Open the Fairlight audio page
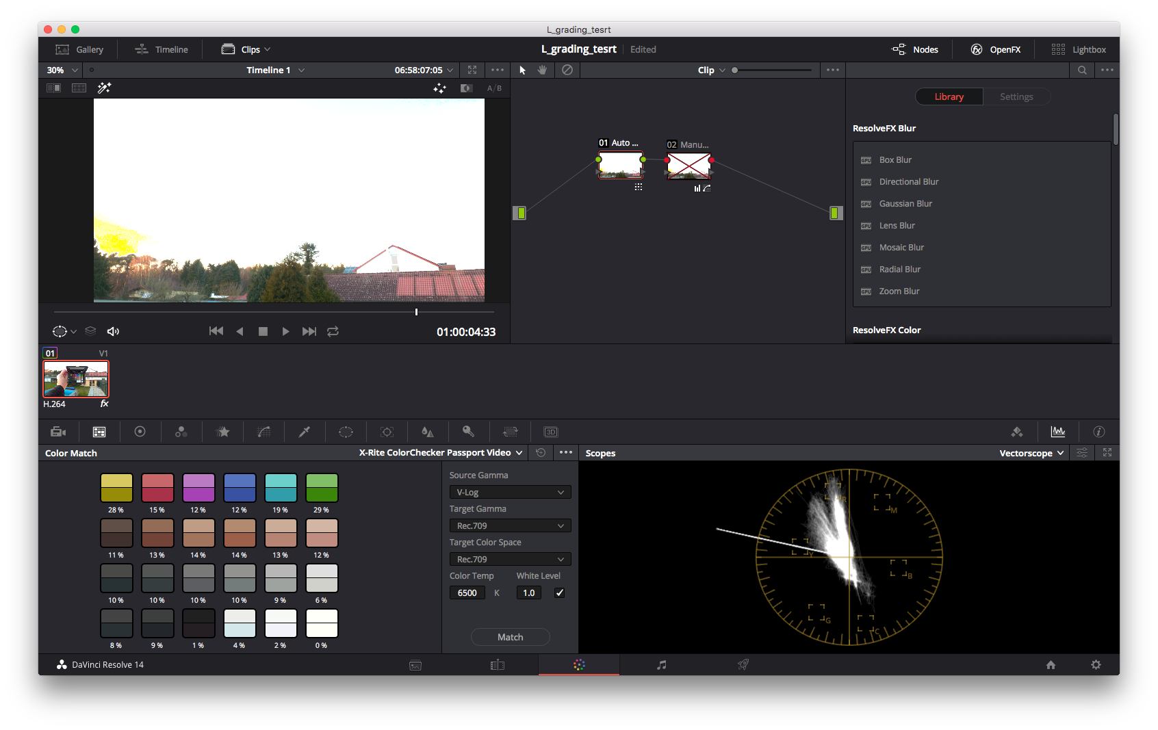Image resolution: width=1158 pixels, height=730 pixels. tap(661, 664)
